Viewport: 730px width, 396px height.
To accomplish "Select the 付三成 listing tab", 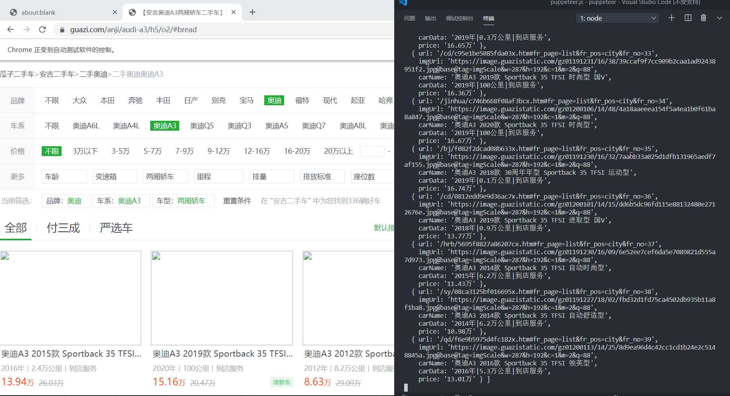I will pos(63,228).
